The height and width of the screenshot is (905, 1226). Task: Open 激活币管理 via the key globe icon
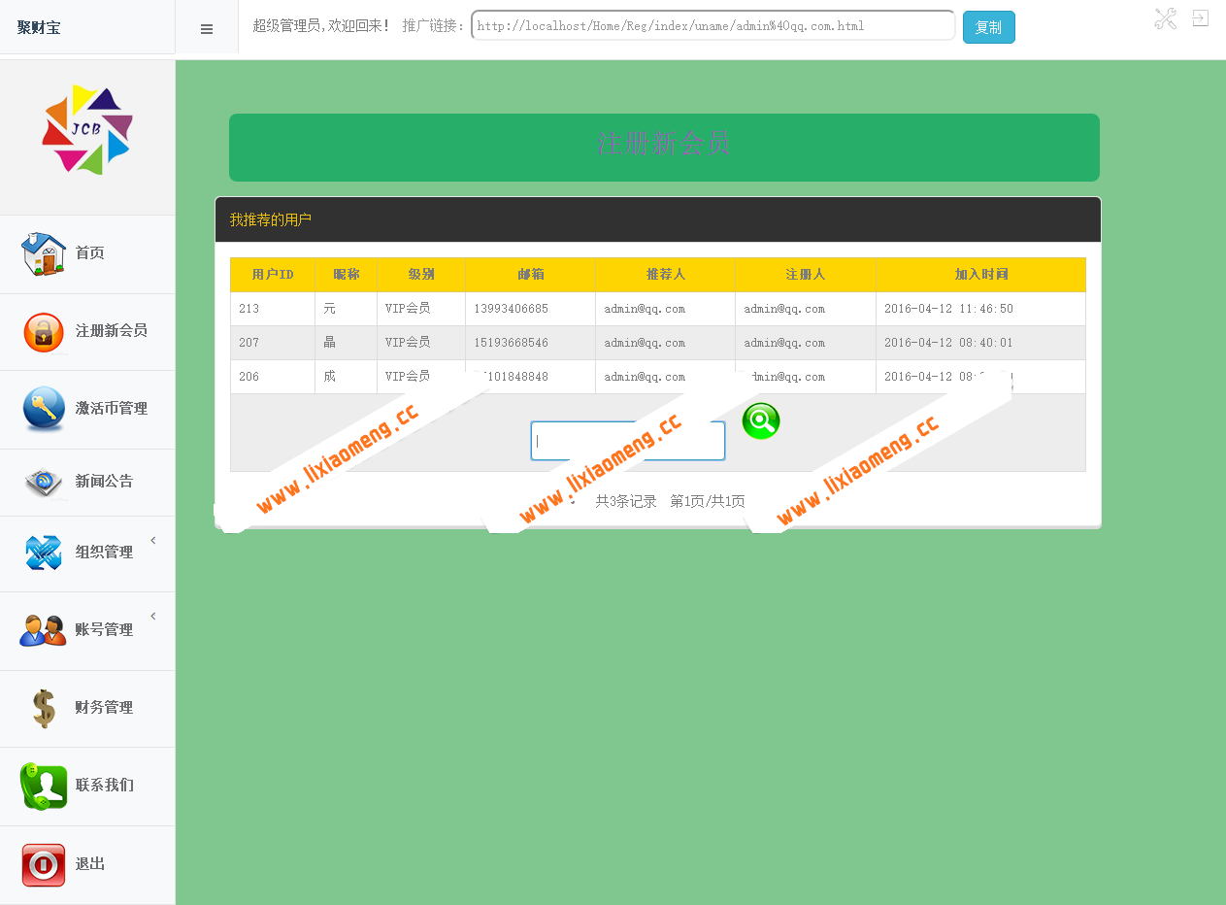pos(44,409)
